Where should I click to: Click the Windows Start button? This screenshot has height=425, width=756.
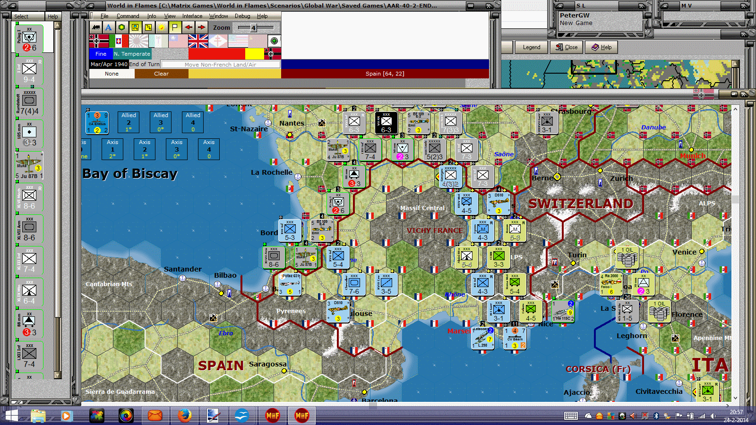[x=11, y=416]
